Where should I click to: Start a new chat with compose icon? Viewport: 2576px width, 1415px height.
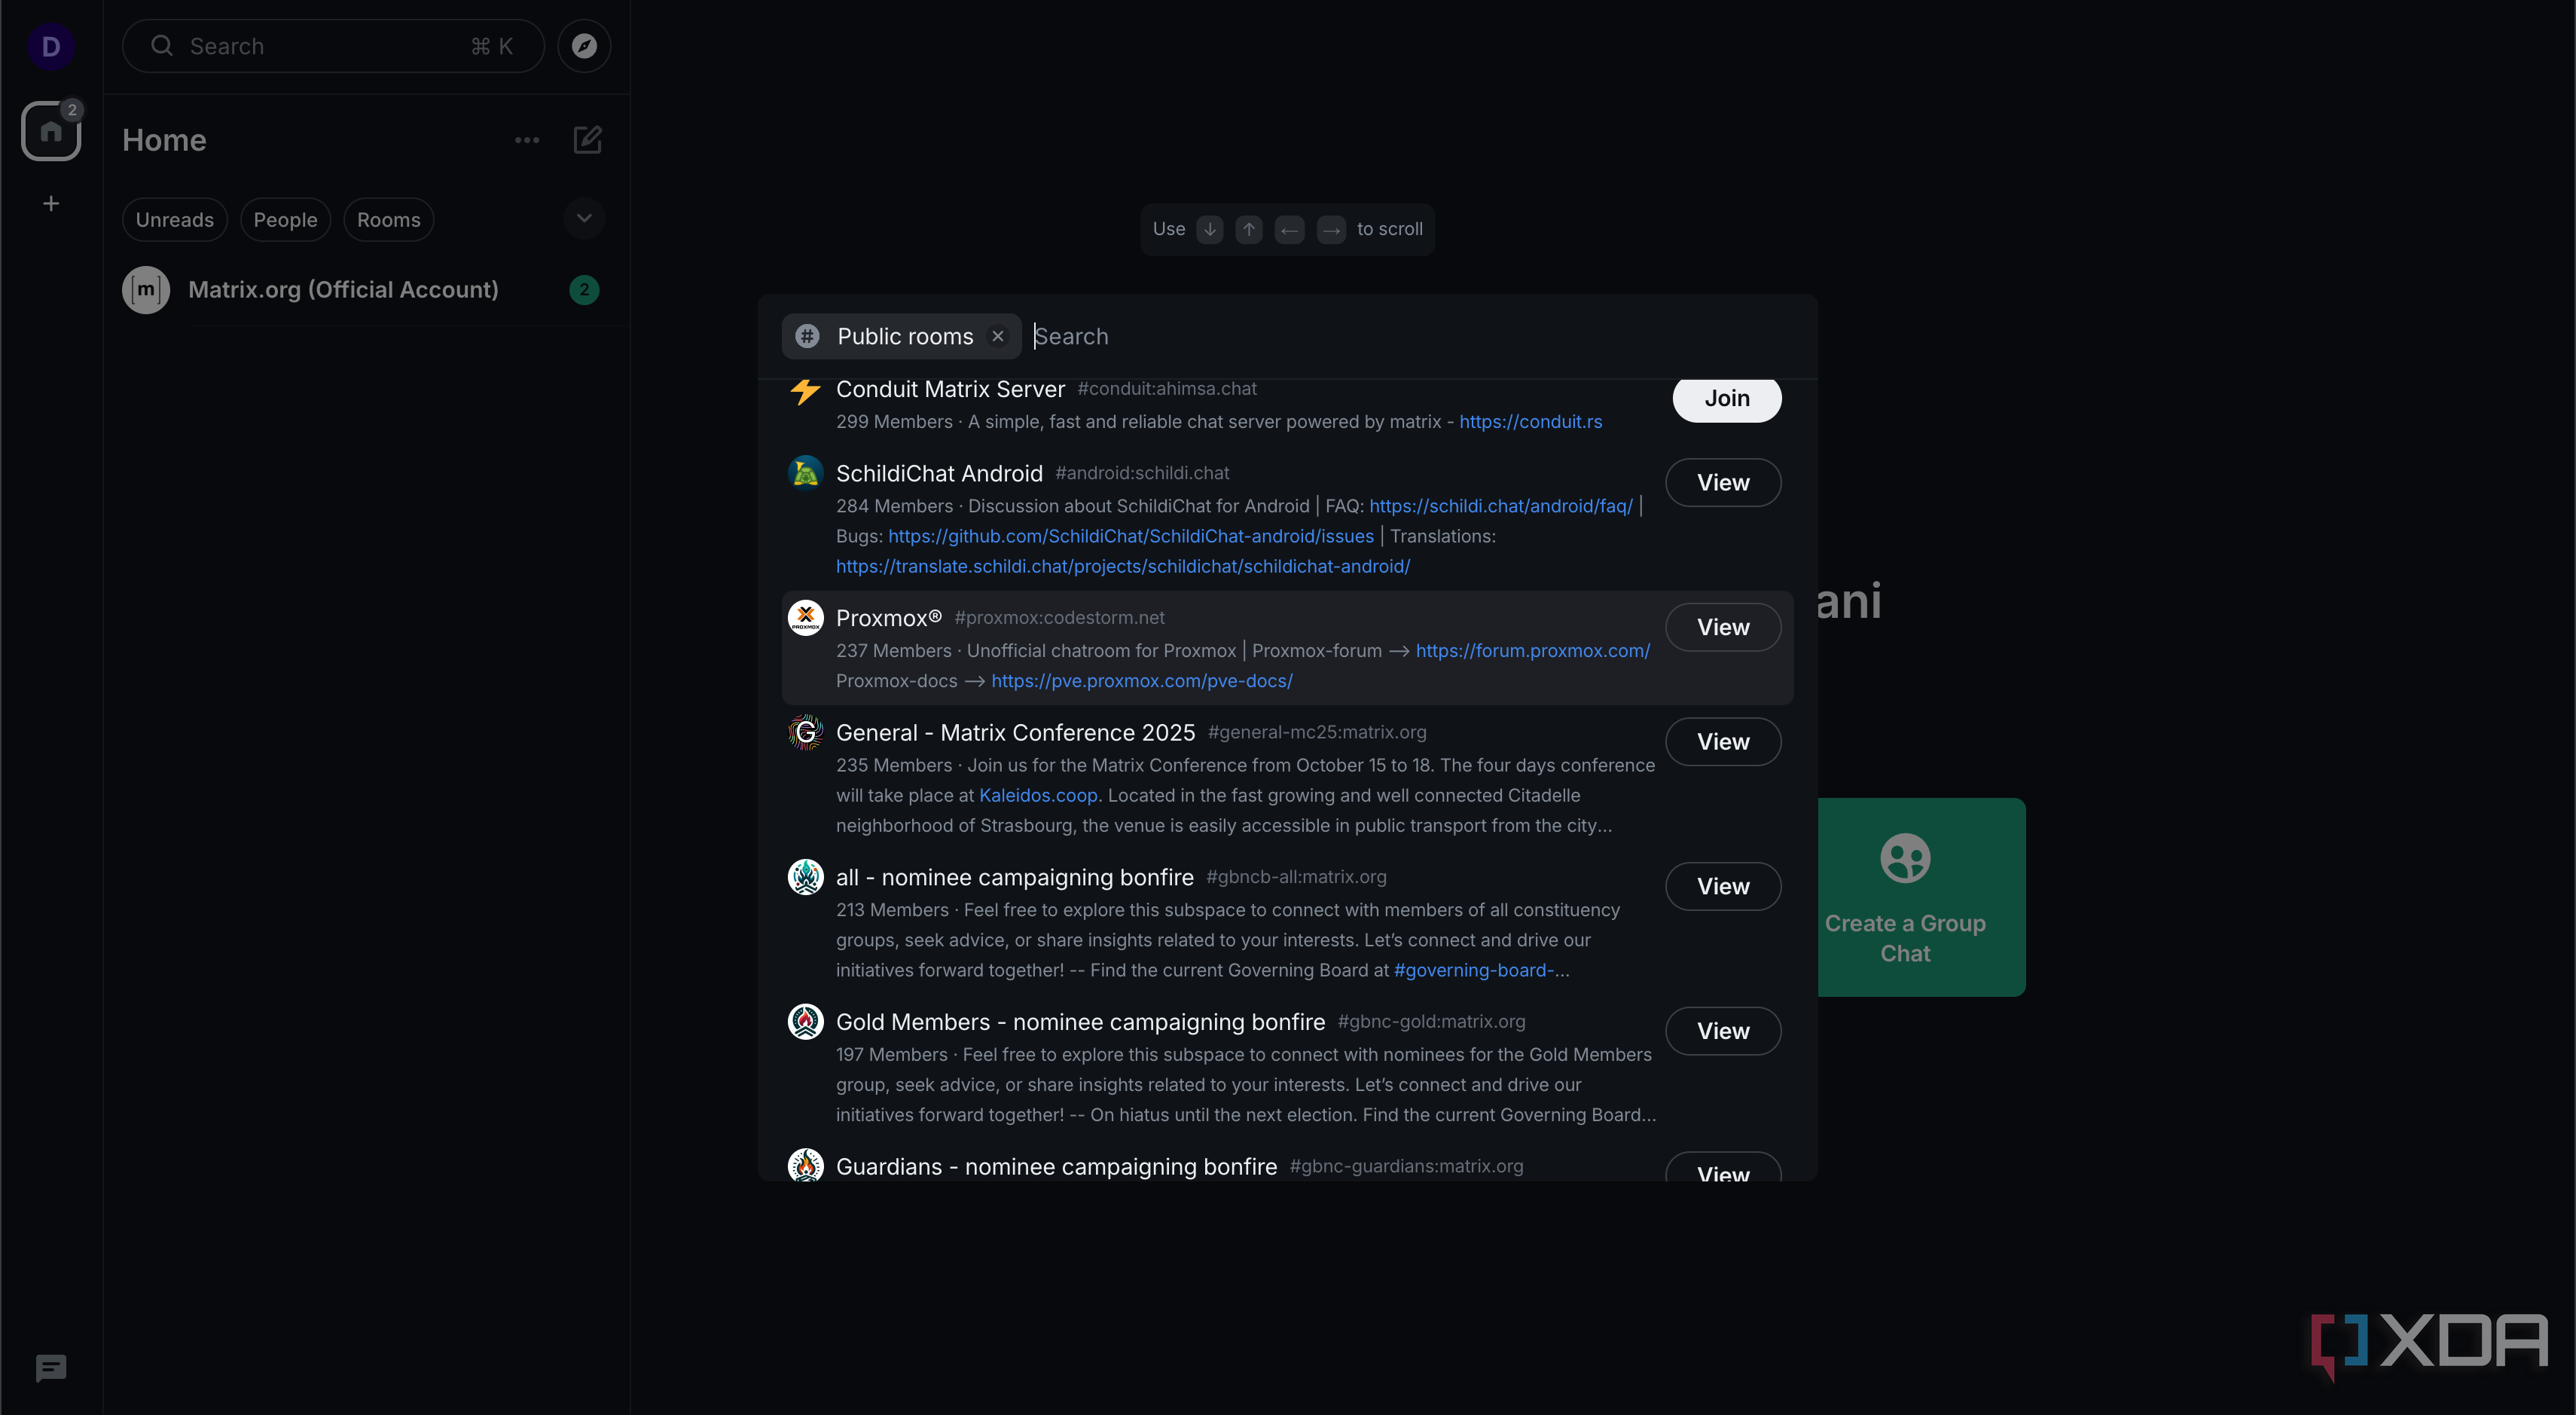pos(587,140)
